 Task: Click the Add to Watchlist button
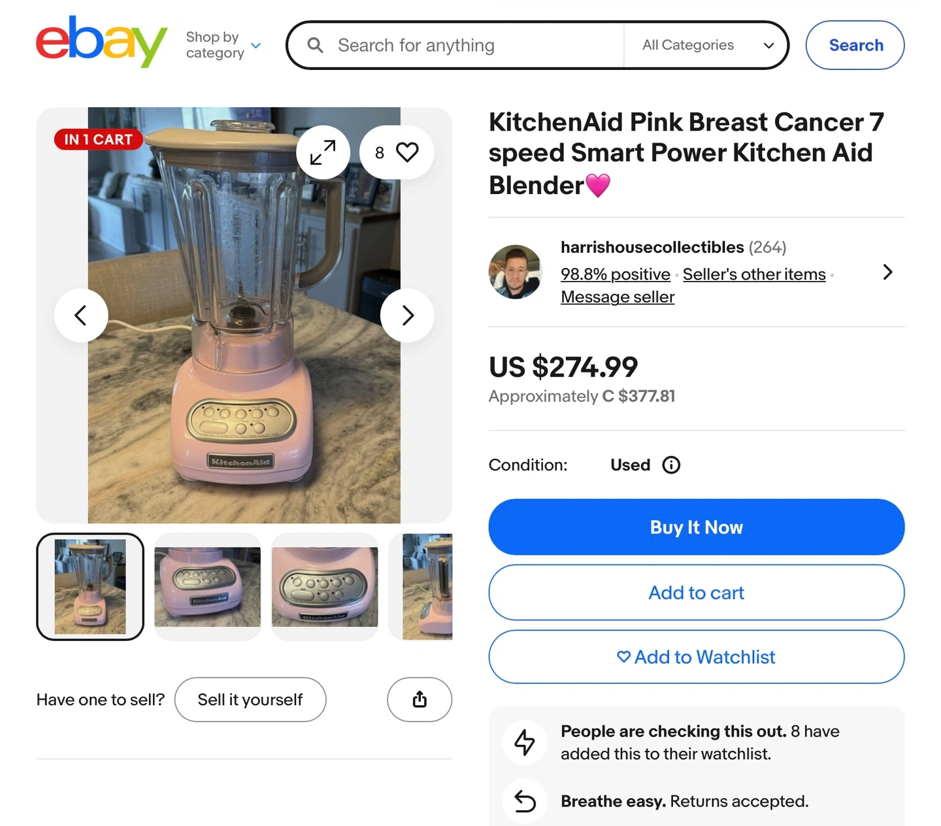tap(696, 657)
